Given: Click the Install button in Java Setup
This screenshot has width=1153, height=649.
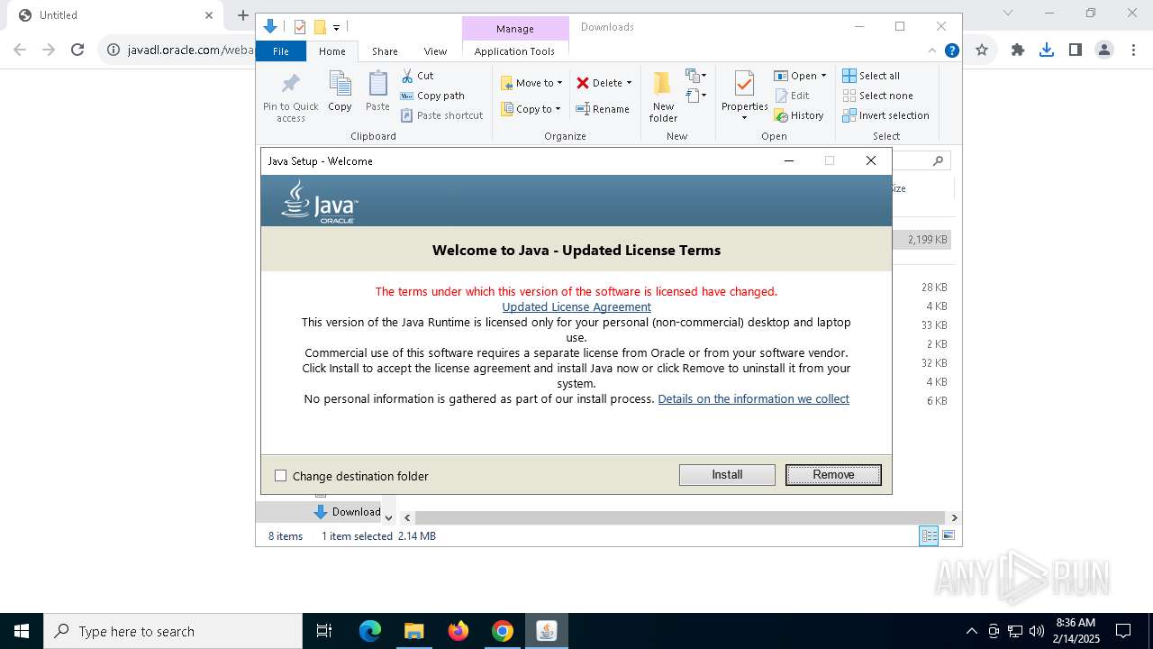Looking at the screenshot, I should (727, 475).
